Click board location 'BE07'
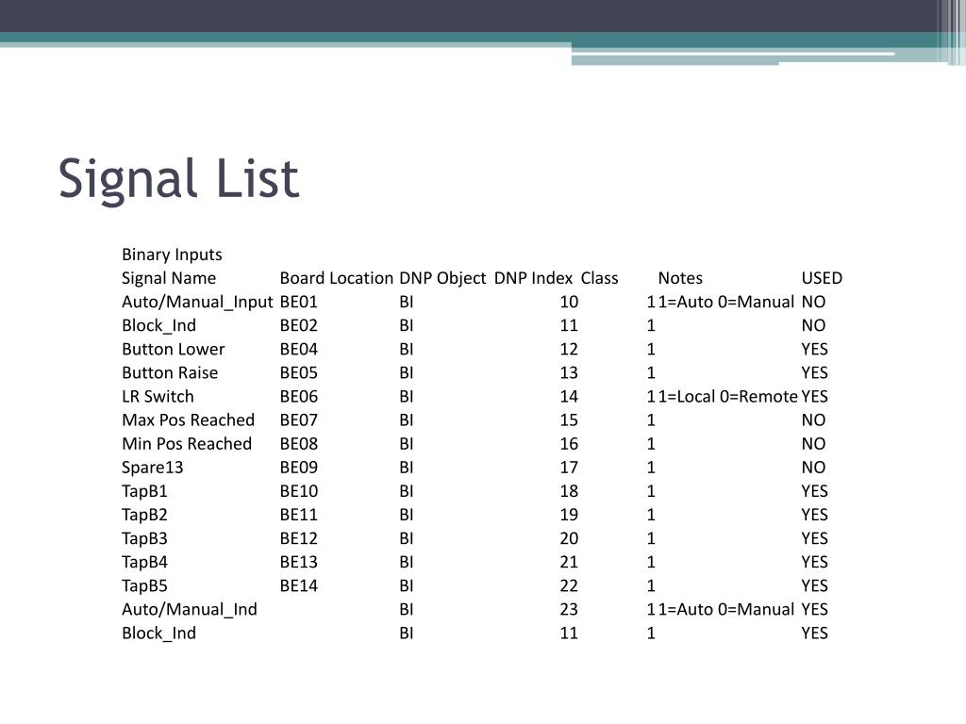Screen dimensions: 966x724 point(299,420)
